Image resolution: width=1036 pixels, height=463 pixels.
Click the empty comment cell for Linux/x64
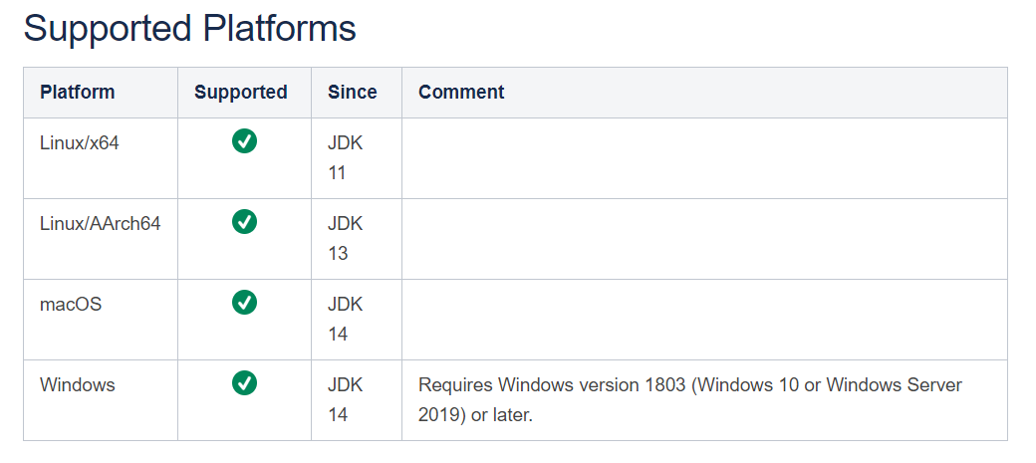tap(703, 157)
